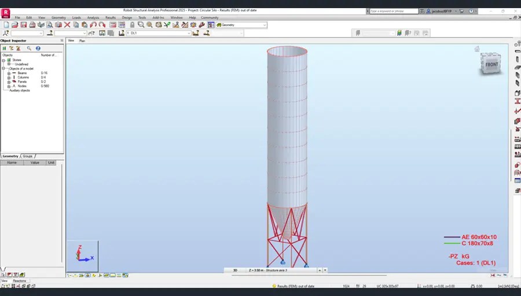Switch to the Reactions tab at bottom
521x296 pixels.
point(20,281)
